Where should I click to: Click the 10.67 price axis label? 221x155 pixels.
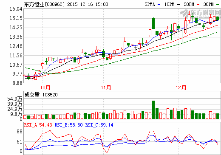[x=16, y=65]
